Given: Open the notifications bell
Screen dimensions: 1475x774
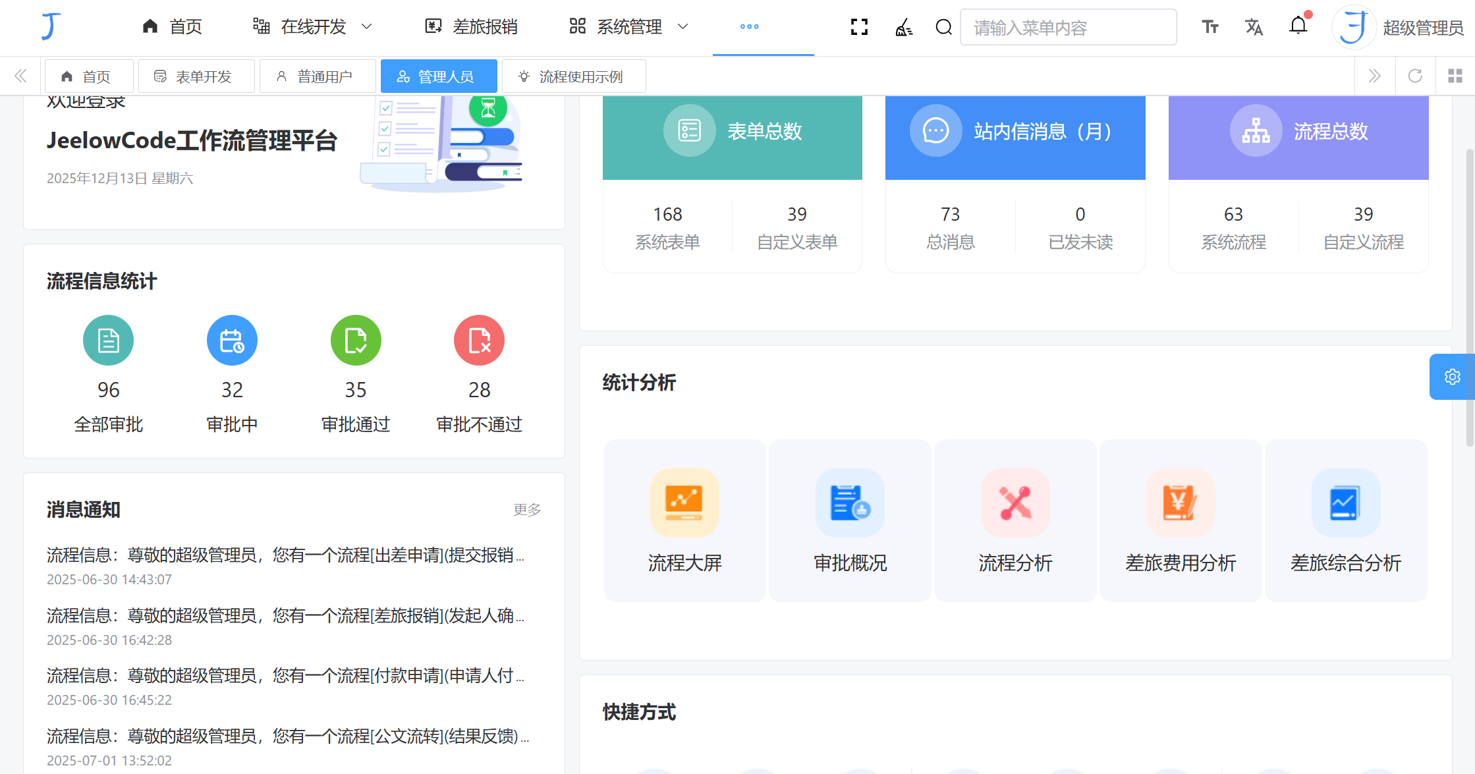Looking at the screenshot, I should click(x=1298, y=25).
